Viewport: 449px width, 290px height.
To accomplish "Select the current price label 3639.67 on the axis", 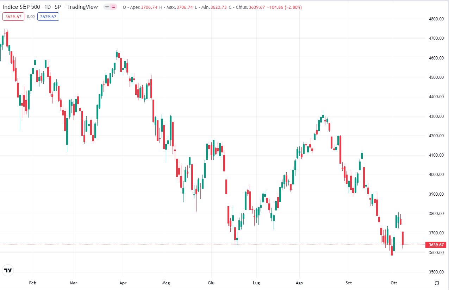I will pos(436,245).
